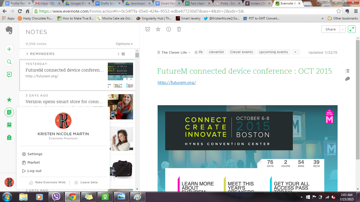This screenshot has height=202, width=360.
Task: Go to the Chrome home page
Action: 27,11
